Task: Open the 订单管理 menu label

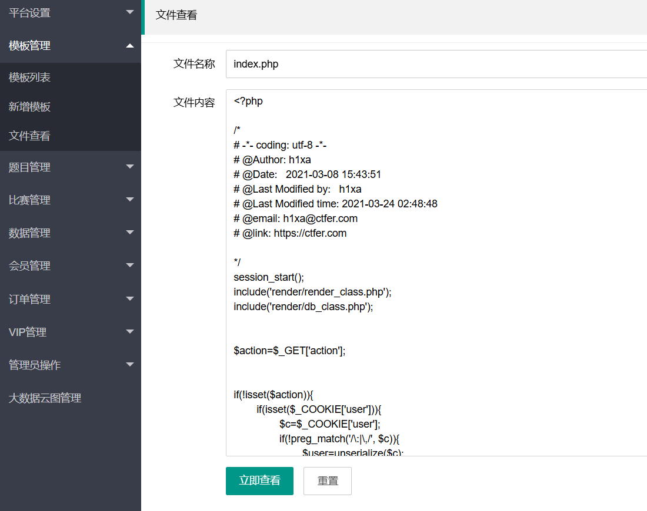Action: click(29, 300)
